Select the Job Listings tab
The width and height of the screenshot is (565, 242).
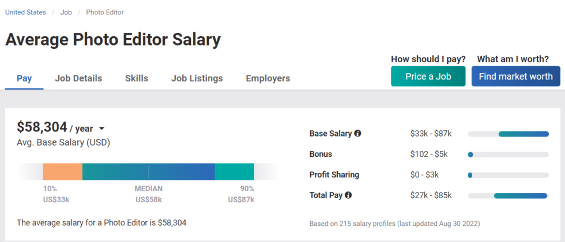pos(197,78)
